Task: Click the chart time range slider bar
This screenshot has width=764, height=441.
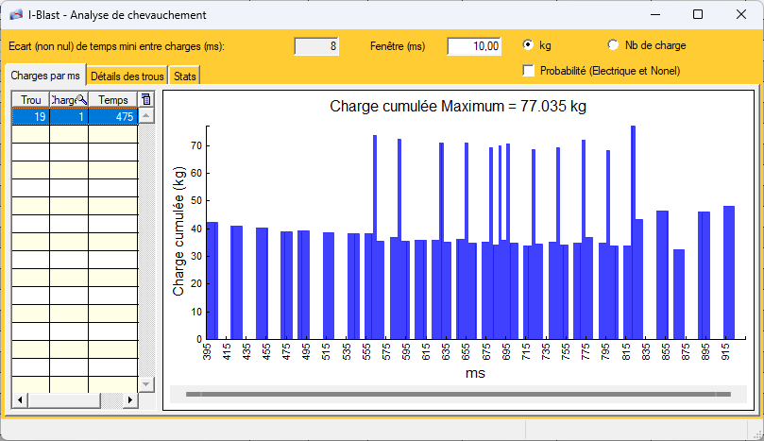Action: (458, 394)
